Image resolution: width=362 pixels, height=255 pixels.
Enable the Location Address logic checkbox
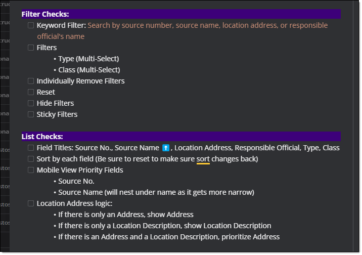tap(31, 203)
